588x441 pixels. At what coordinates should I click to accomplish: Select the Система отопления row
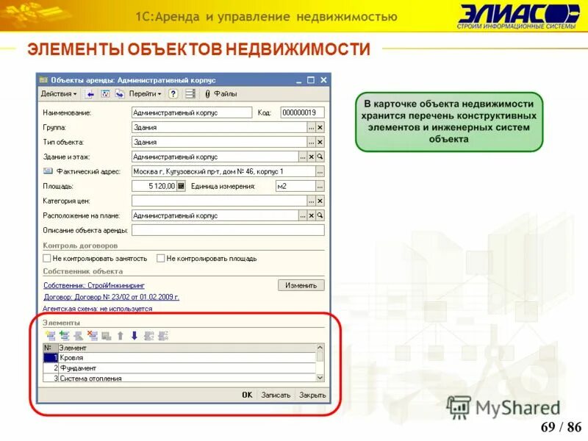pos(179,378)
